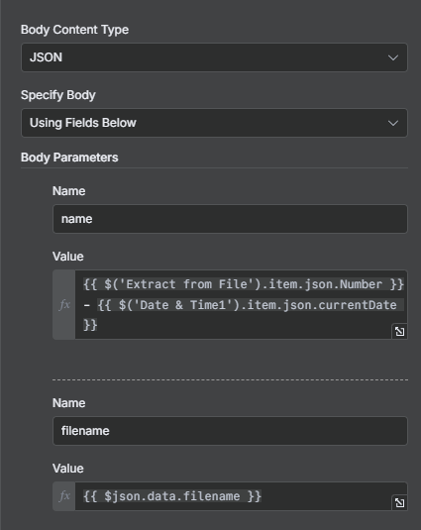Click chevron on Using Fields Below dropdown
421x530 pixels.
coord(393,123)
